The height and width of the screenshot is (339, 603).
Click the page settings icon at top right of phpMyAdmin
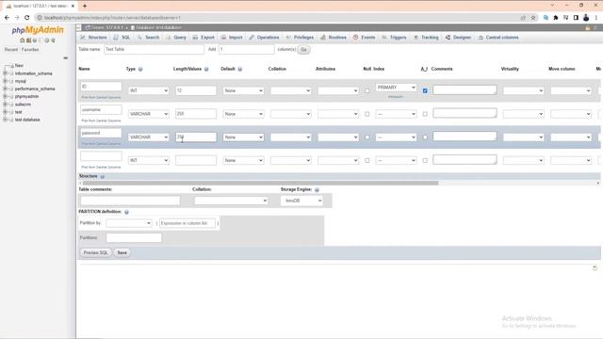click(588, 28)
